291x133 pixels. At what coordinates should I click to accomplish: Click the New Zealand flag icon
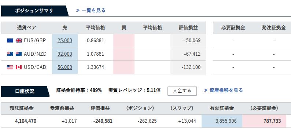(x=19, y=54)
